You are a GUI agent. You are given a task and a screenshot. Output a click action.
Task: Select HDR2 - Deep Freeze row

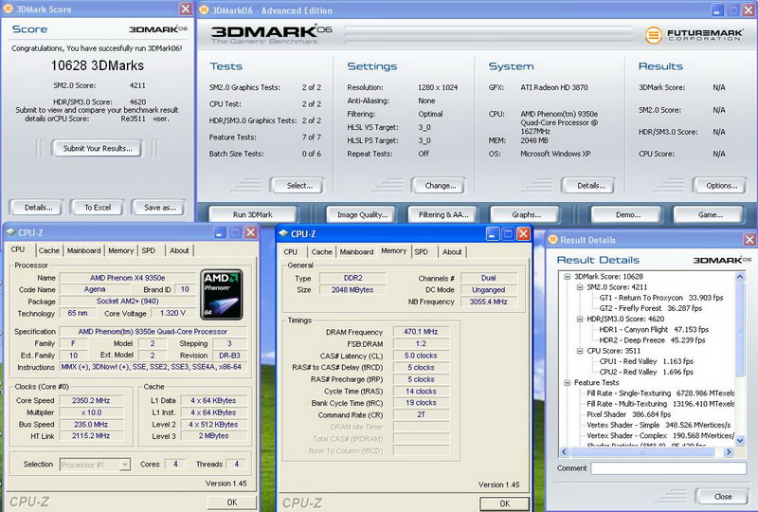(652, 340)
